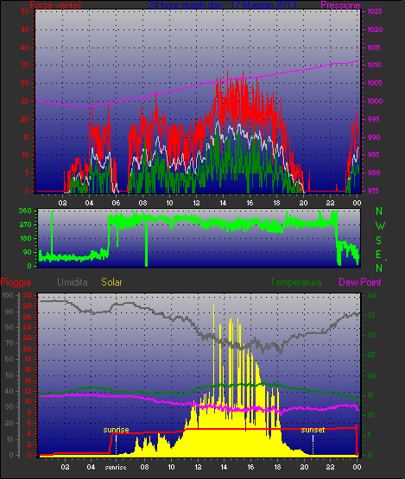Click the sunrise label on the bottom time axis
Viewport: 405px width, 479px height.
coord(116,468)
